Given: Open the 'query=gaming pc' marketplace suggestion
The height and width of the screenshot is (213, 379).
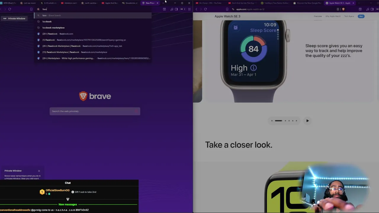Looking at the screenshot, I should click(93, 40).
